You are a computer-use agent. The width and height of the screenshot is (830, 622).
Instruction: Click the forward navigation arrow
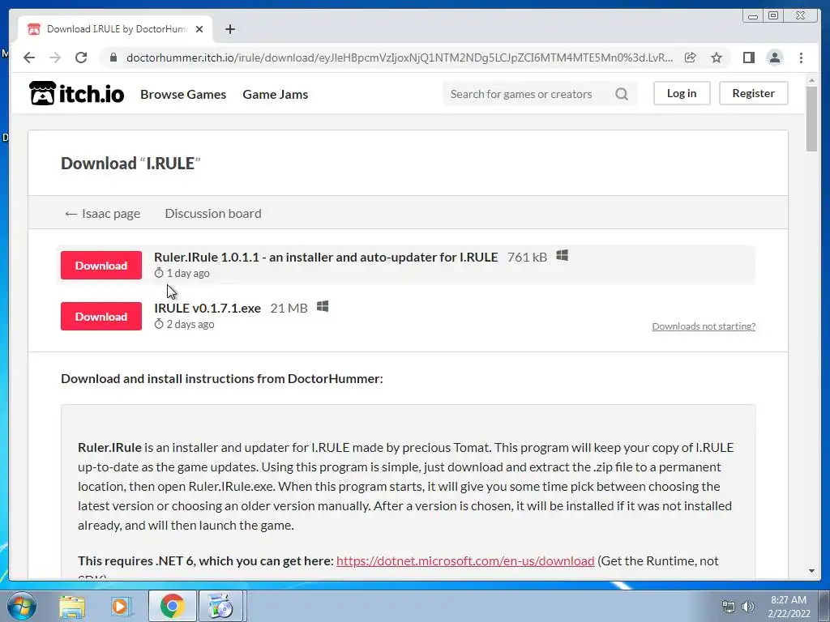55,58
